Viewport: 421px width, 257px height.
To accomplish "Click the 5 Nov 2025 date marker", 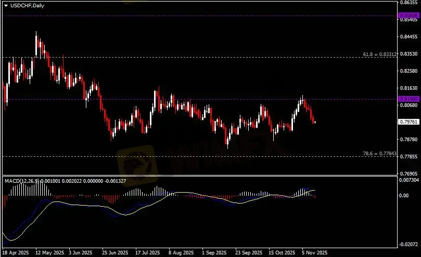I will (x=316, y=253).
